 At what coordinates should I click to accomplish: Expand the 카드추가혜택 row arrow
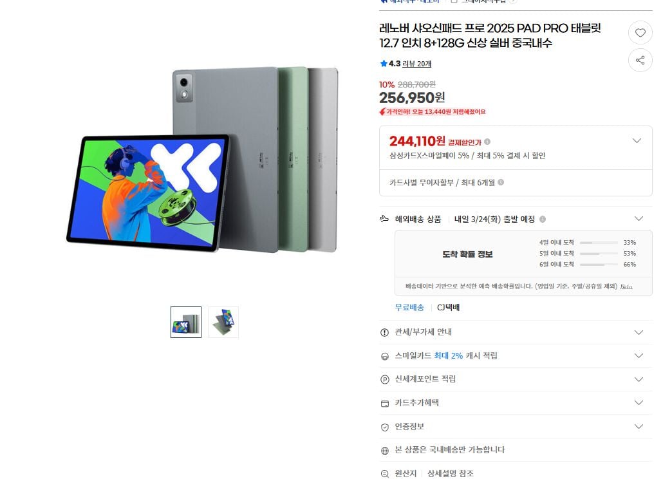[x=639, y=402]
